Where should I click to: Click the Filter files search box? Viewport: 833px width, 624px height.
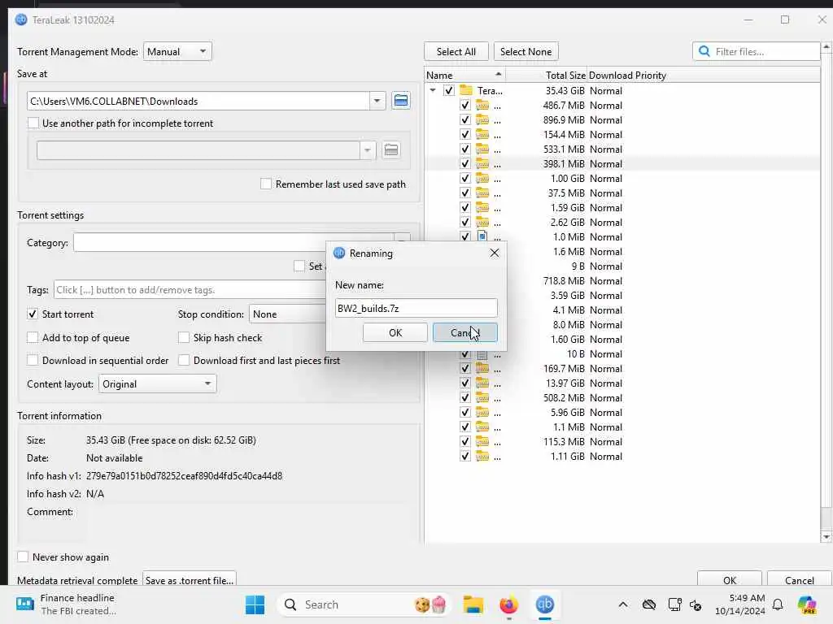point(756,51)
